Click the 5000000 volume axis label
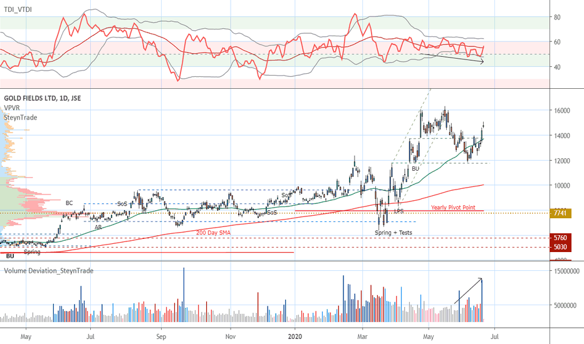 pyautogui.click(x=566, y=305)
